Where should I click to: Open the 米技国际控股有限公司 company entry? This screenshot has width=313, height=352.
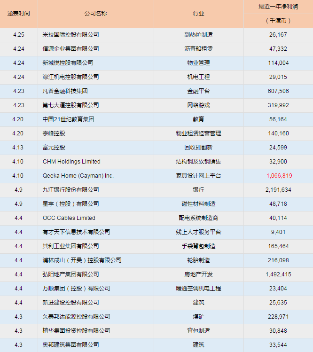coord(71,35)
